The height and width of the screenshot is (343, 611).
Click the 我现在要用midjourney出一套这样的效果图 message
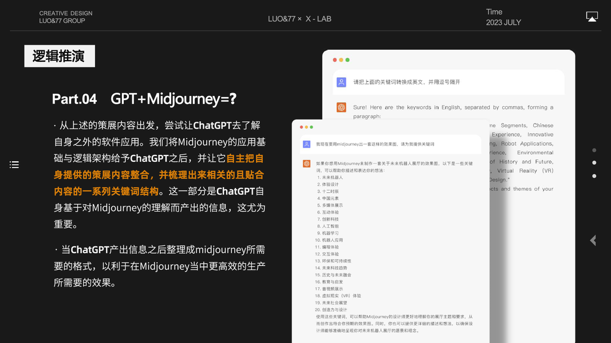(x=375, y=144)
